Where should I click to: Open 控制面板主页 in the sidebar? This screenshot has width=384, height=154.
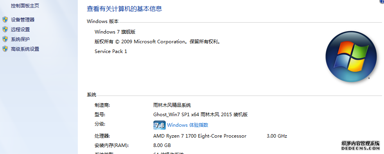[25, 5]
